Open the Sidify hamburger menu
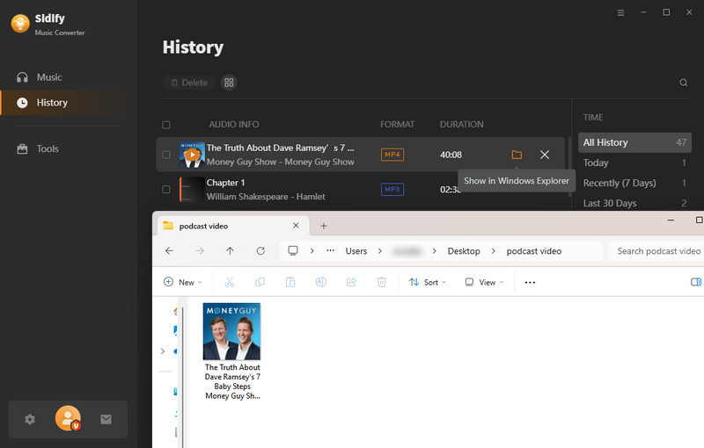Screen dimensions: 704x448 620,12
